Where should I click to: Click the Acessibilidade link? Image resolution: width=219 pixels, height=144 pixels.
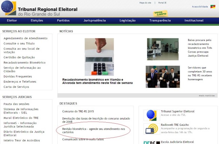[x=200, y=7]
